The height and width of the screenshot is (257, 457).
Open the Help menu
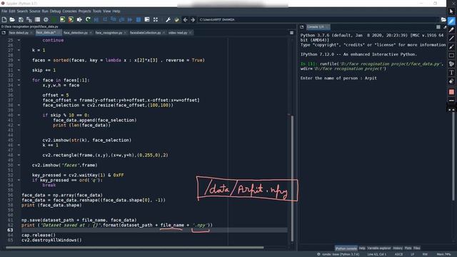[116, 11]
